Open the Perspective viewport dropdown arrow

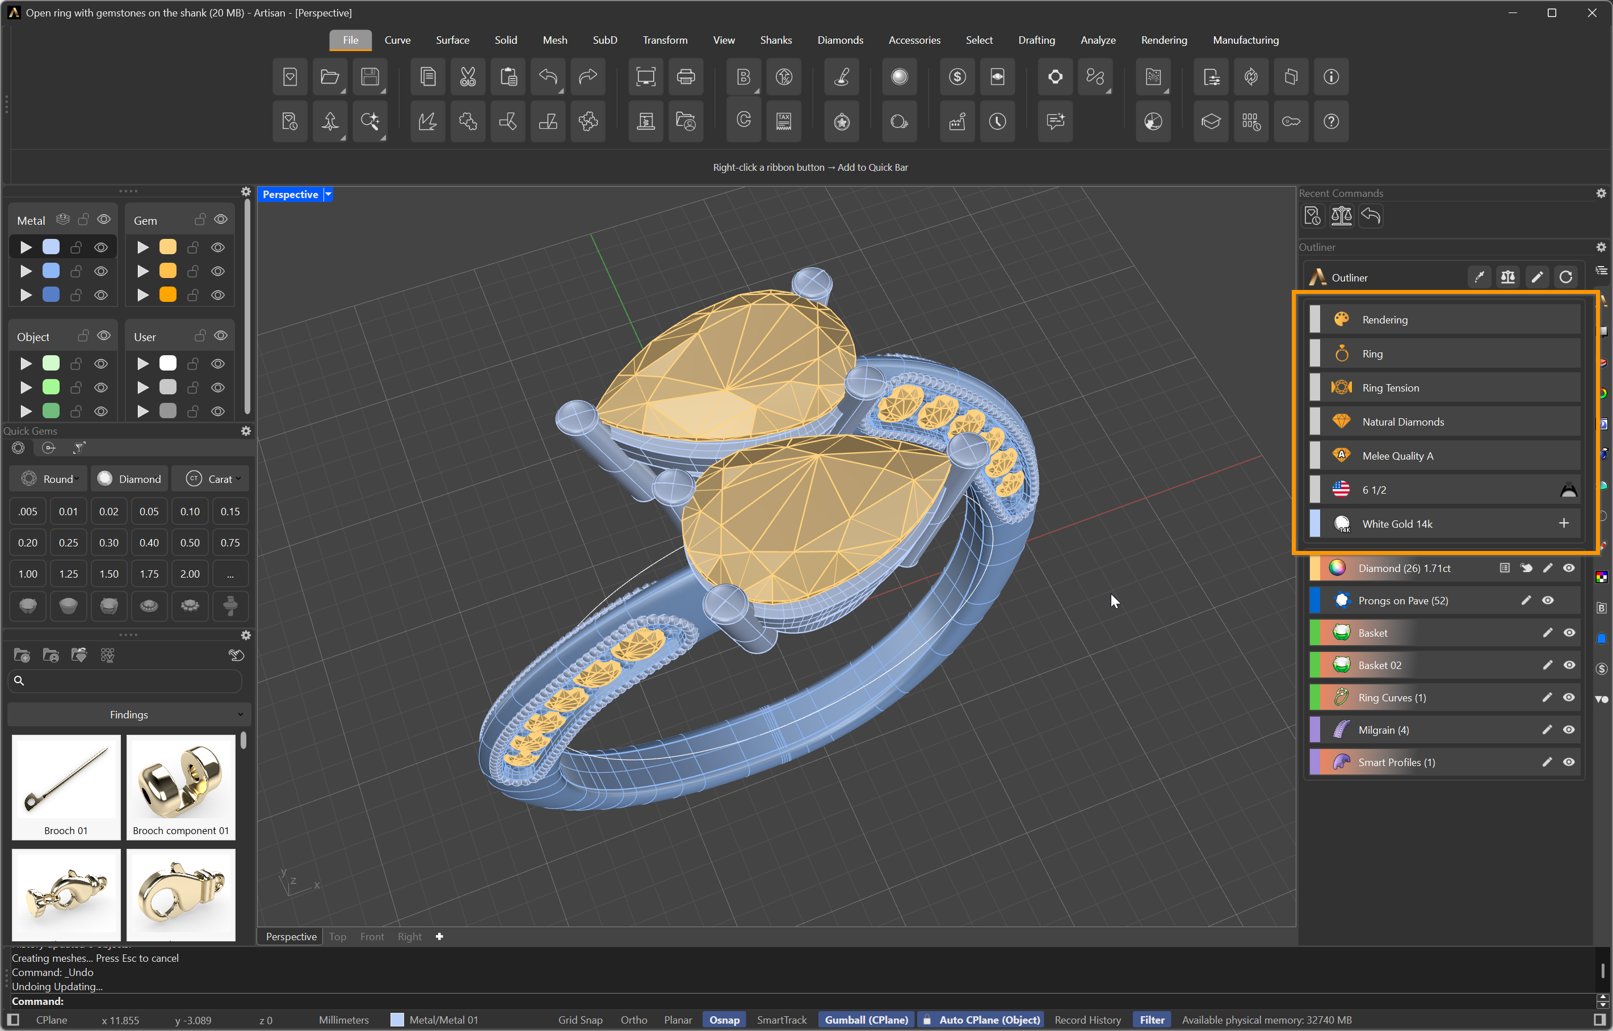[328, 194]
